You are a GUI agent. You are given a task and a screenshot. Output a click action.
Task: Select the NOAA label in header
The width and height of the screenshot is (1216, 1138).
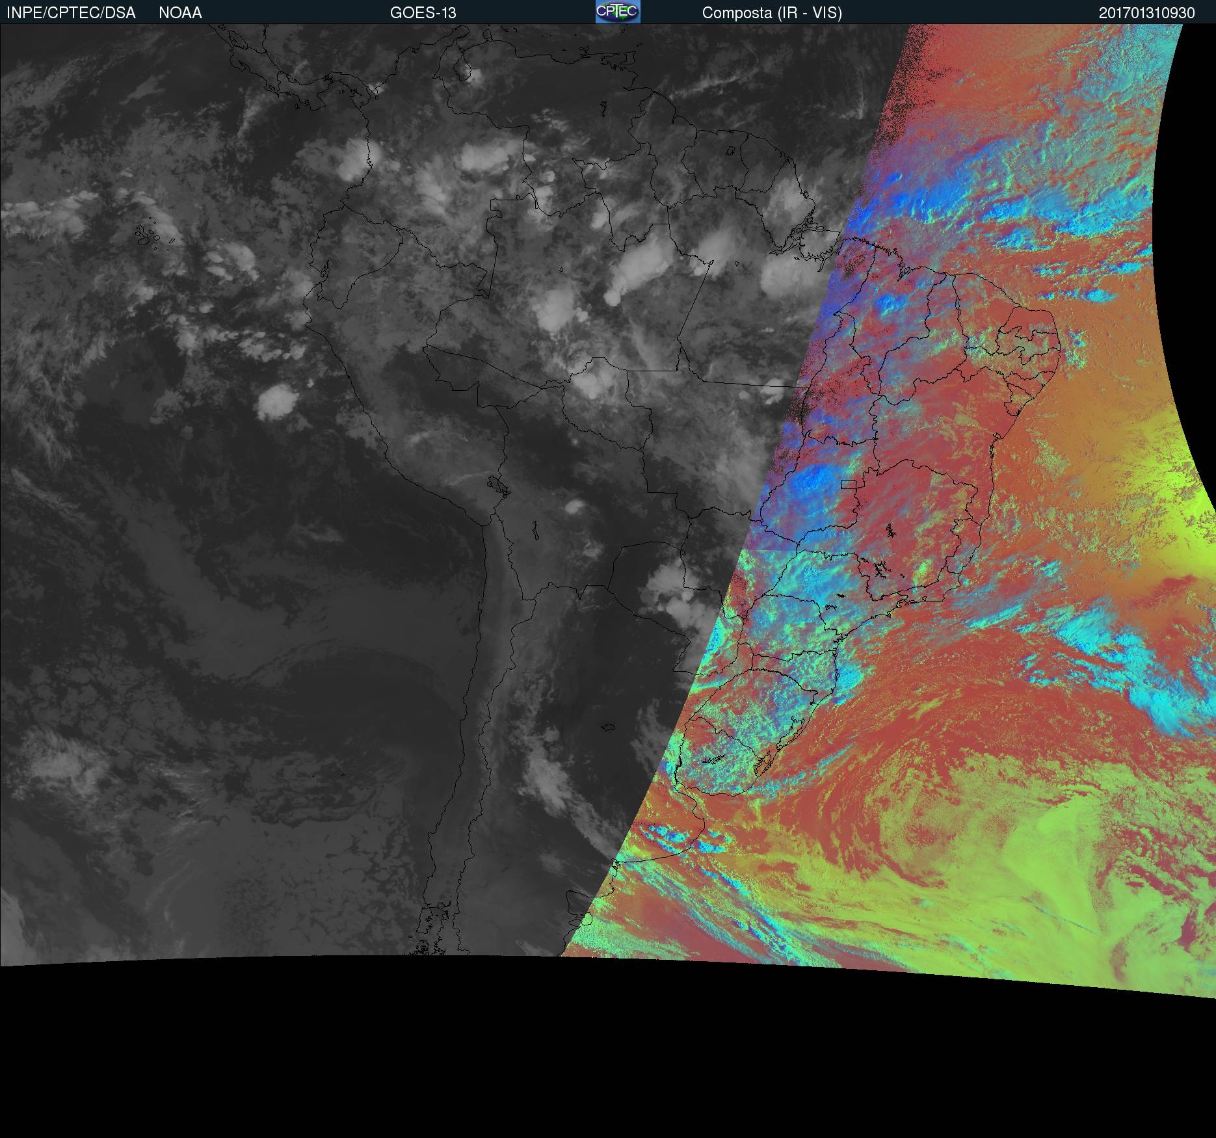pos(180,13)
